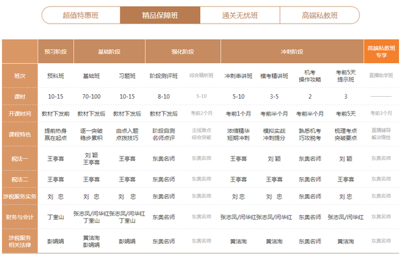Click the 预习阶段 column header
Screen dimensions: 403x254
pyautogui.click(x=56, y=52)
